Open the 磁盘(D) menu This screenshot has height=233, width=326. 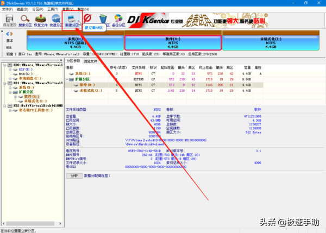tap(22, 9)
